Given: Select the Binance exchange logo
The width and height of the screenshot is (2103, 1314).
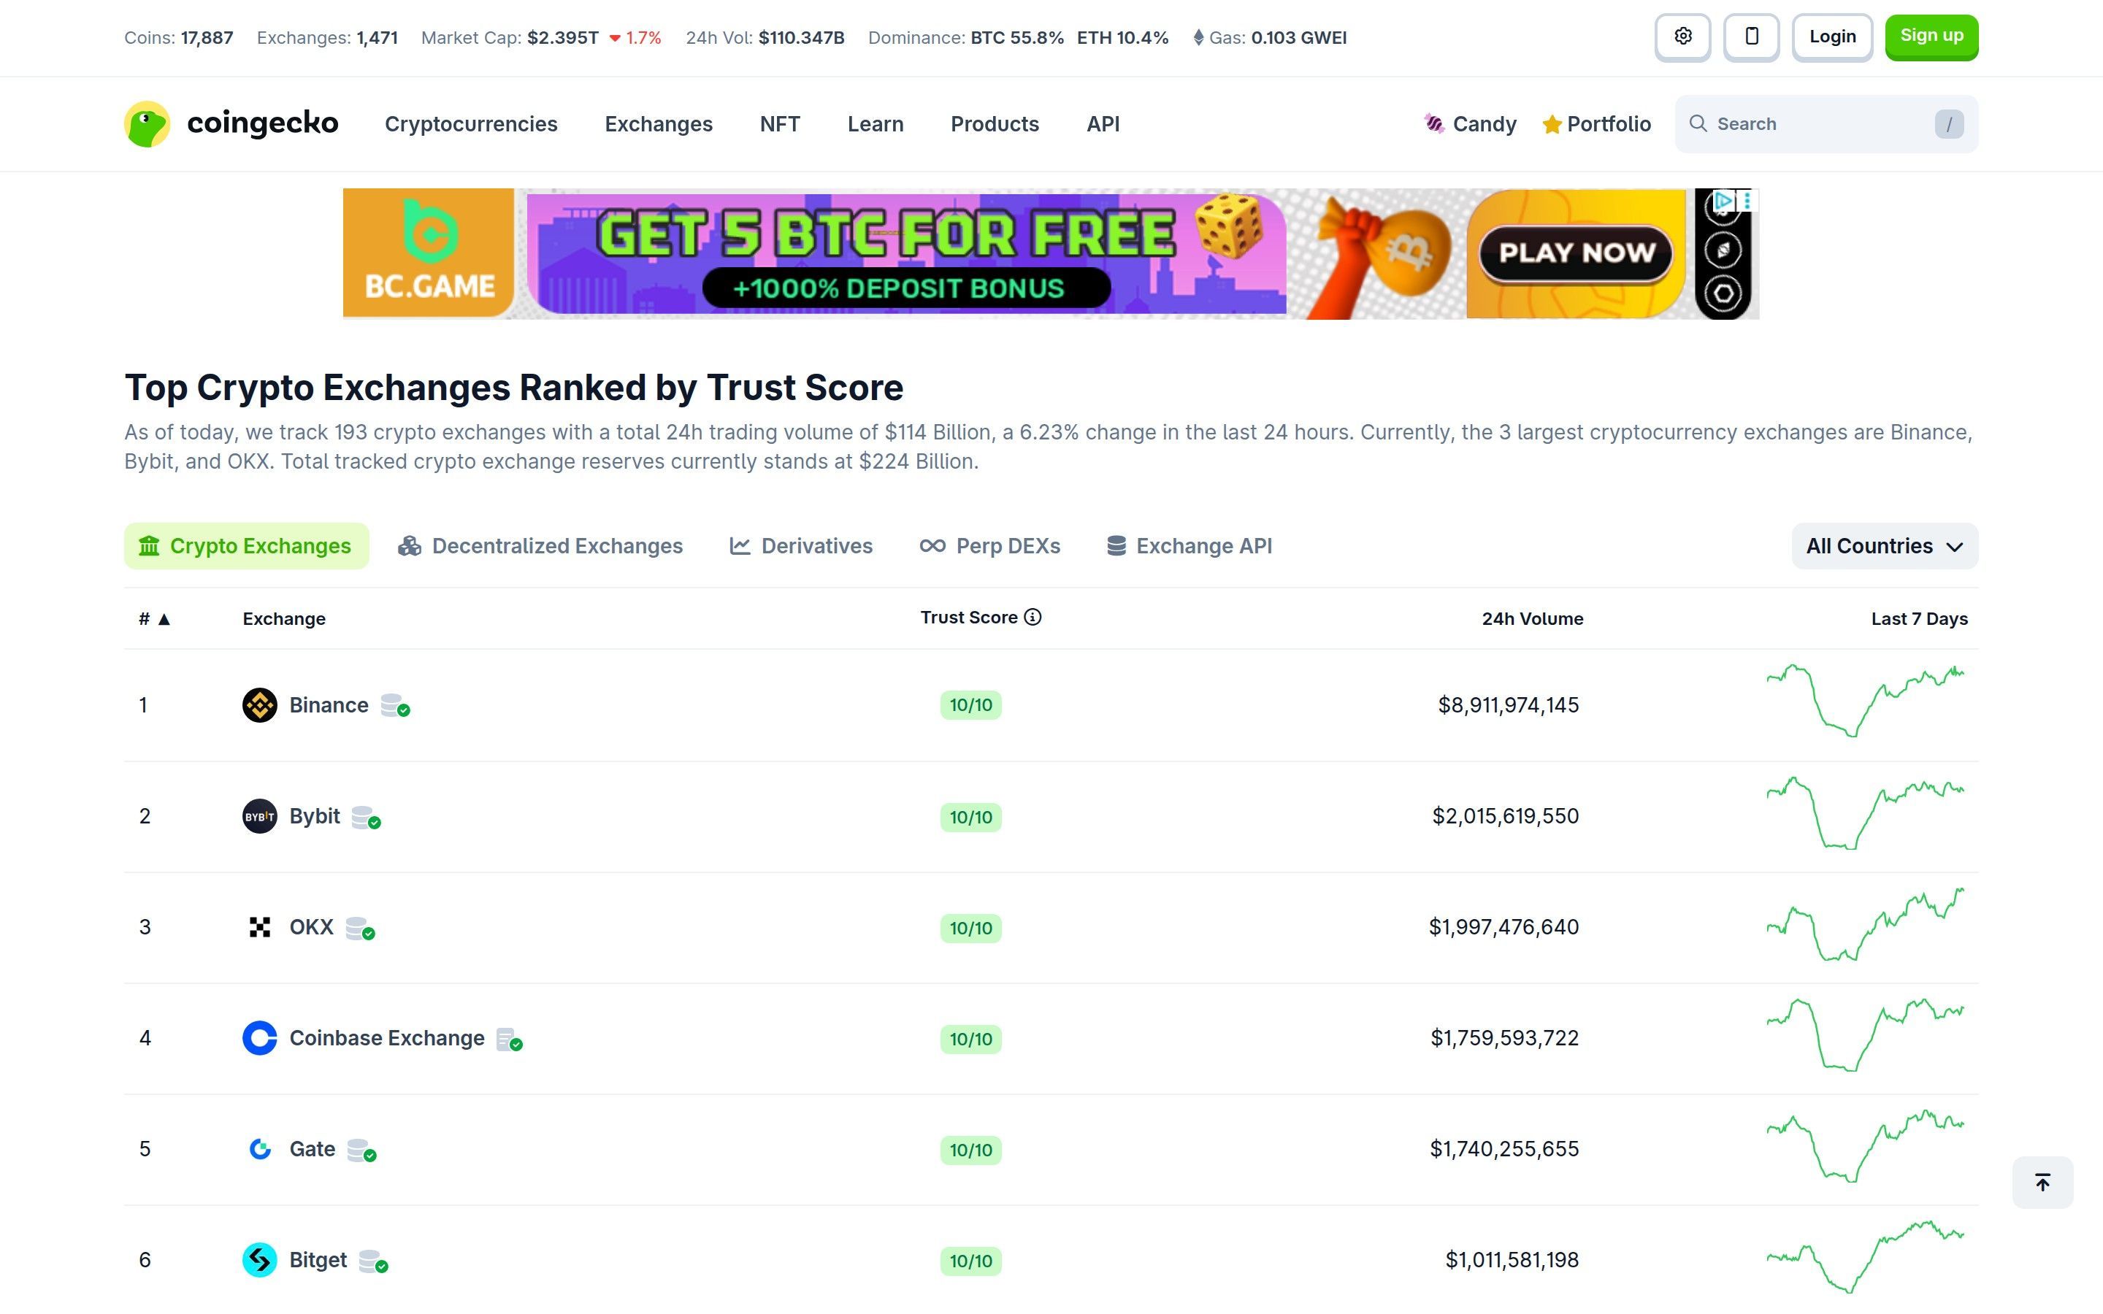Looking at the screenshot, I should (259, 704).
